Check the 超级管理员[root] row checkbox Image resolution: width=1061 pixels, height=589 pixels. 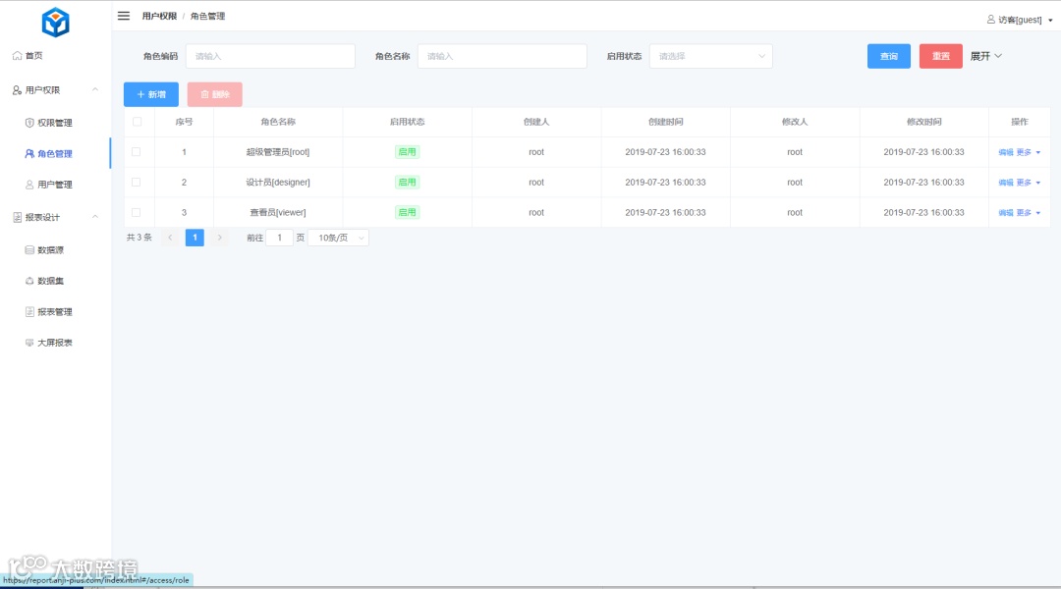tap(136, 152)
